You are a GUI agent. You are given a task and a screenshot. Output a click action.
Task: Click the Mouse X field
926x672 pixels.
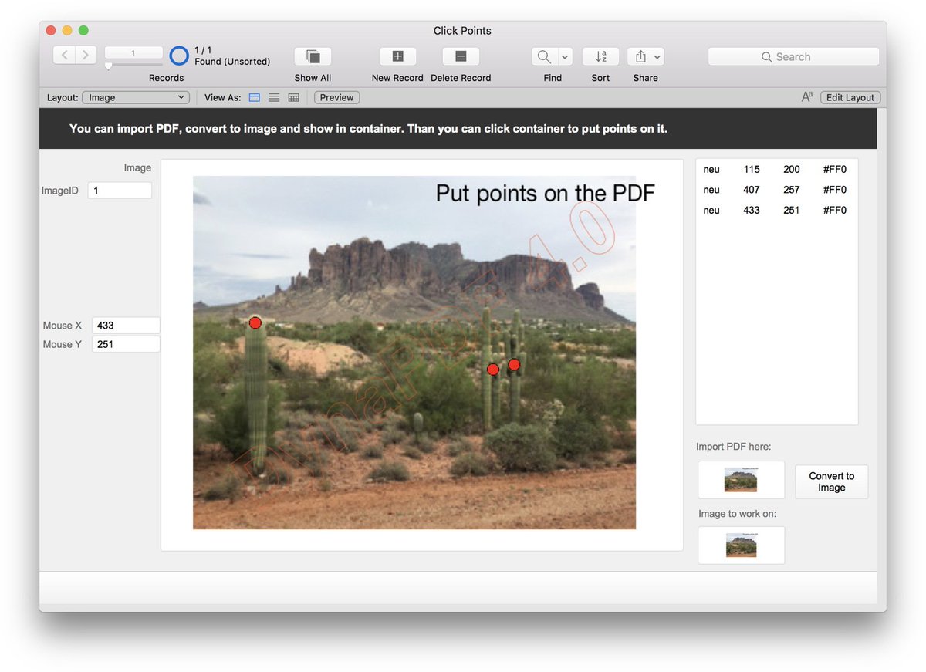click(126, 326)
